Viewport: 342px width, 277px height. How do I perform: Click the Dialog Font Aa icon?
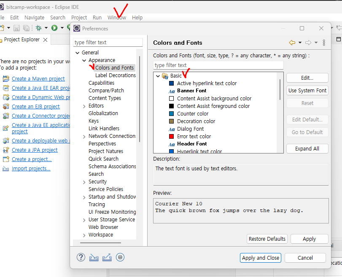pos(172,129)
